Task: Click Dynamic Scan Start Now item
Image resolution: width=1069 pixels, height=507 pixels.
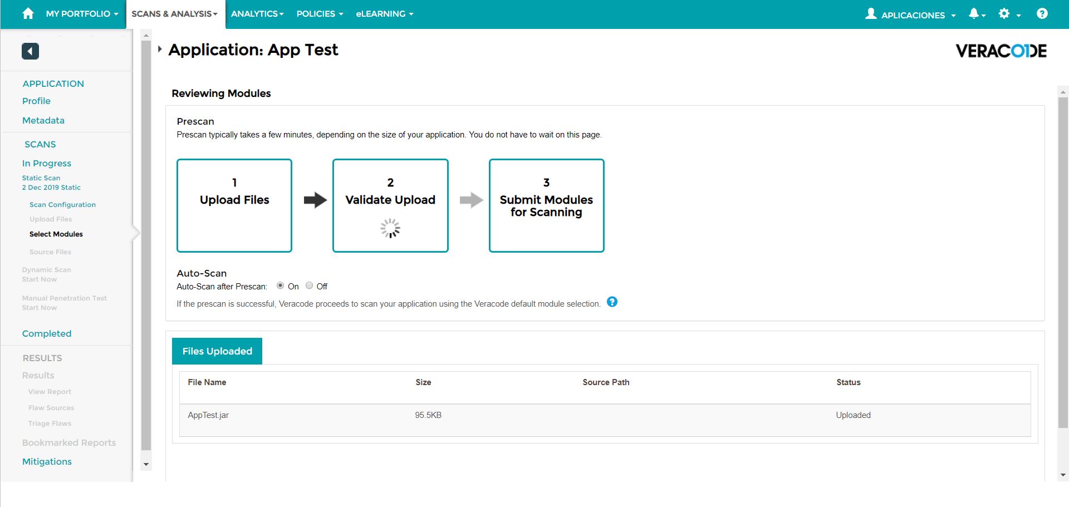Action: [47, 274]
